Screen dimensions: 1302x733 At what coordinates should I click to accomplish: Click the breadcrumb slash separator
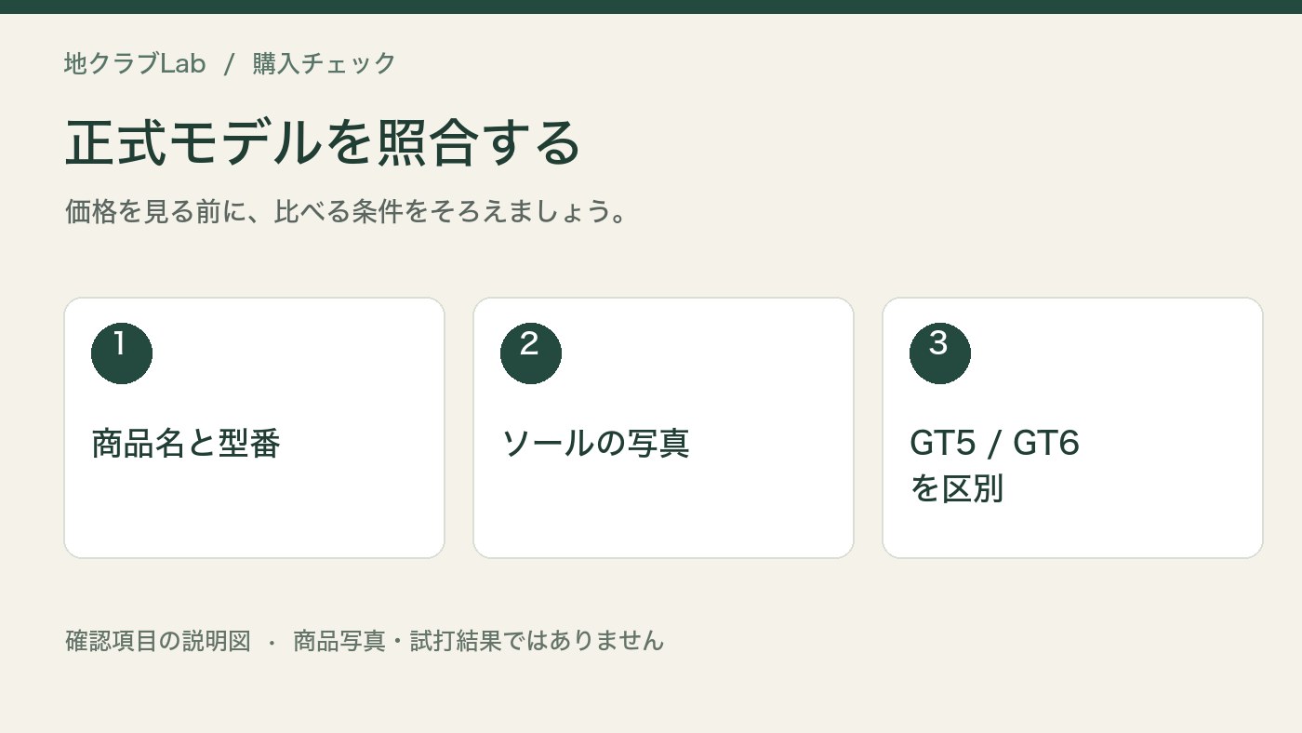click(230, 63)
